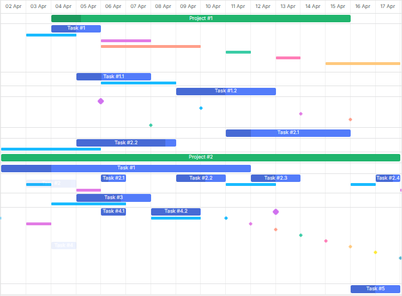Image resolution: width=402 pixels, height=296 pixels.
Task: Select the blue diamond milestone near 10 Apr
Action: click(201, 108)
